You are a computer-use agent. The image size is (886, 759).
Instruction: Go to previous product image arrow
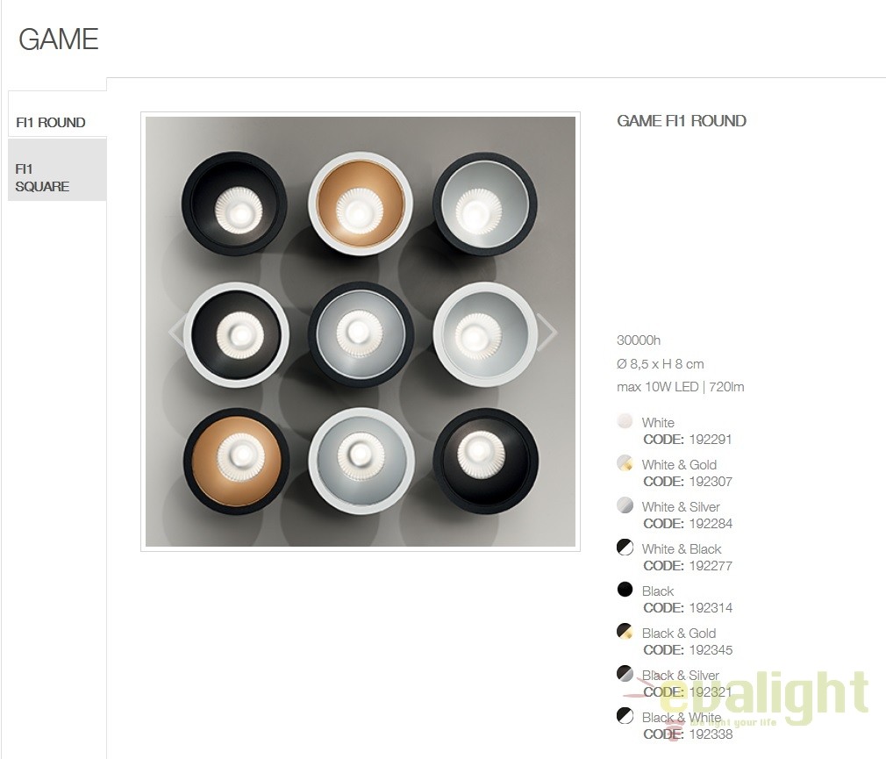pos(177,332)
